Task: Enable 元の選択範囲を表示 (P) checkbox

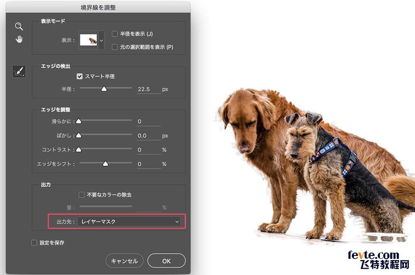Action: [x=115, y=47]
